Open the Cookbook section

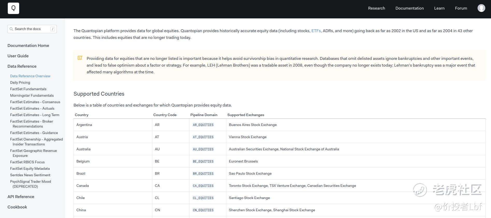click(17, 207)
